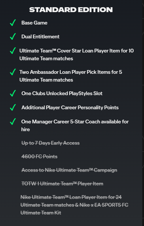Click the checkmark for One Clubs Unlocked PlayStyles
144x226 pixels.
point(13,93)
